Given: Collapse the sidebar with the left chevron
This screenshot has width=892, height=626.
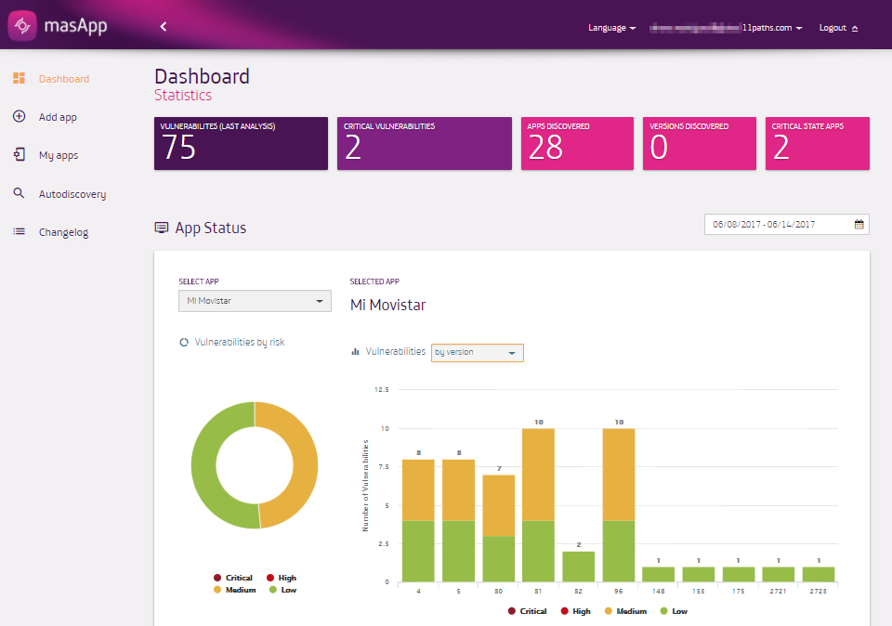Looking at the screenshot, I should point(164,26).
